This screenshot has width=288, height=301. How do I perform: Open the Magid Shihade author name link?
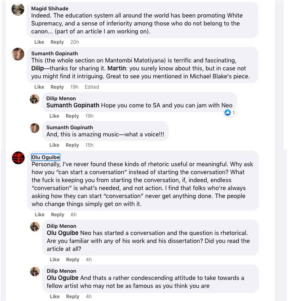[50, 9]
